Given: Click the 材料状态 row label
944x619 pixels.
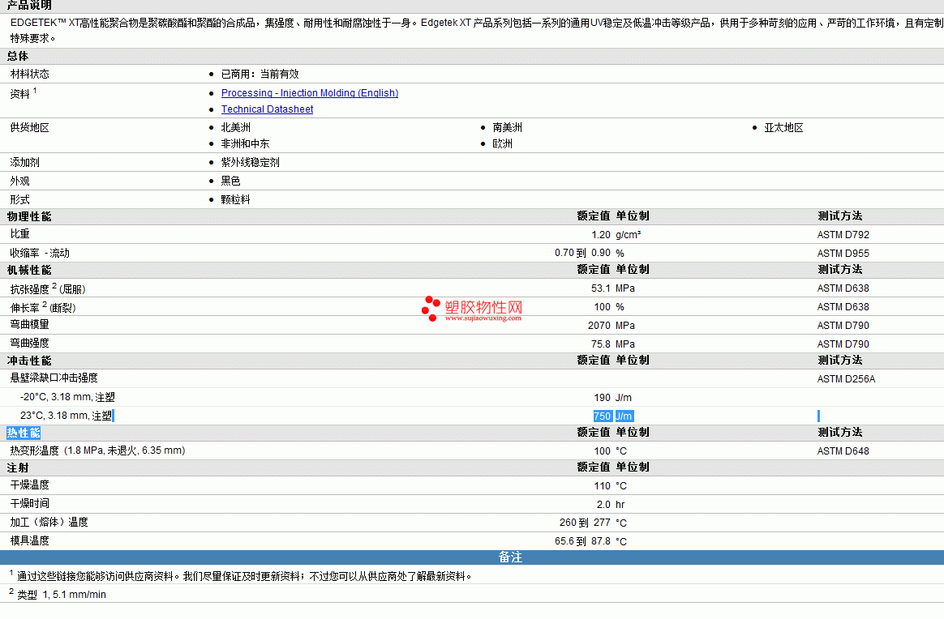Looking at the screenshot, I should pos(29,74).
